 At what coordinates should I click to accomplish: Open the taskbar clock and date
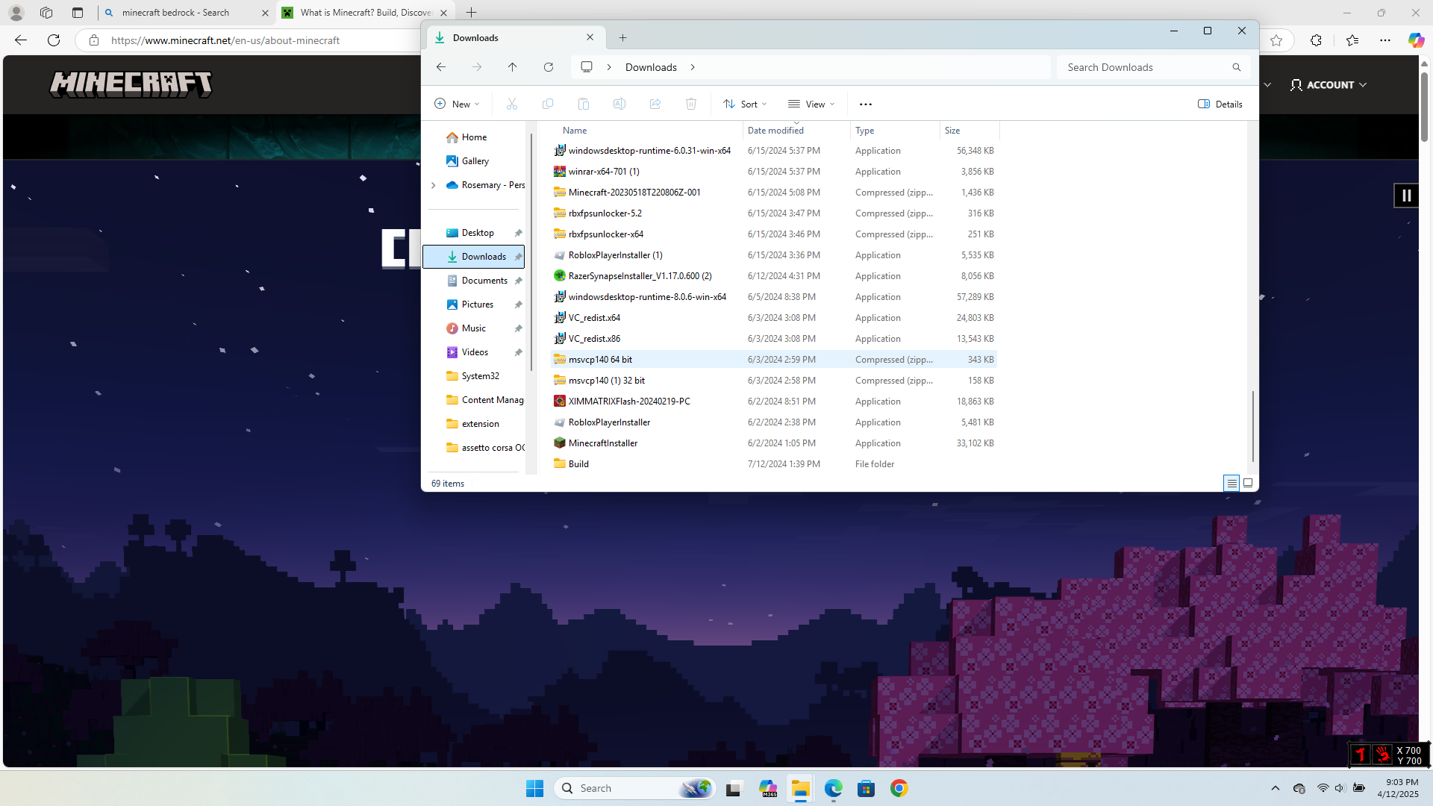coord(1397,789)
